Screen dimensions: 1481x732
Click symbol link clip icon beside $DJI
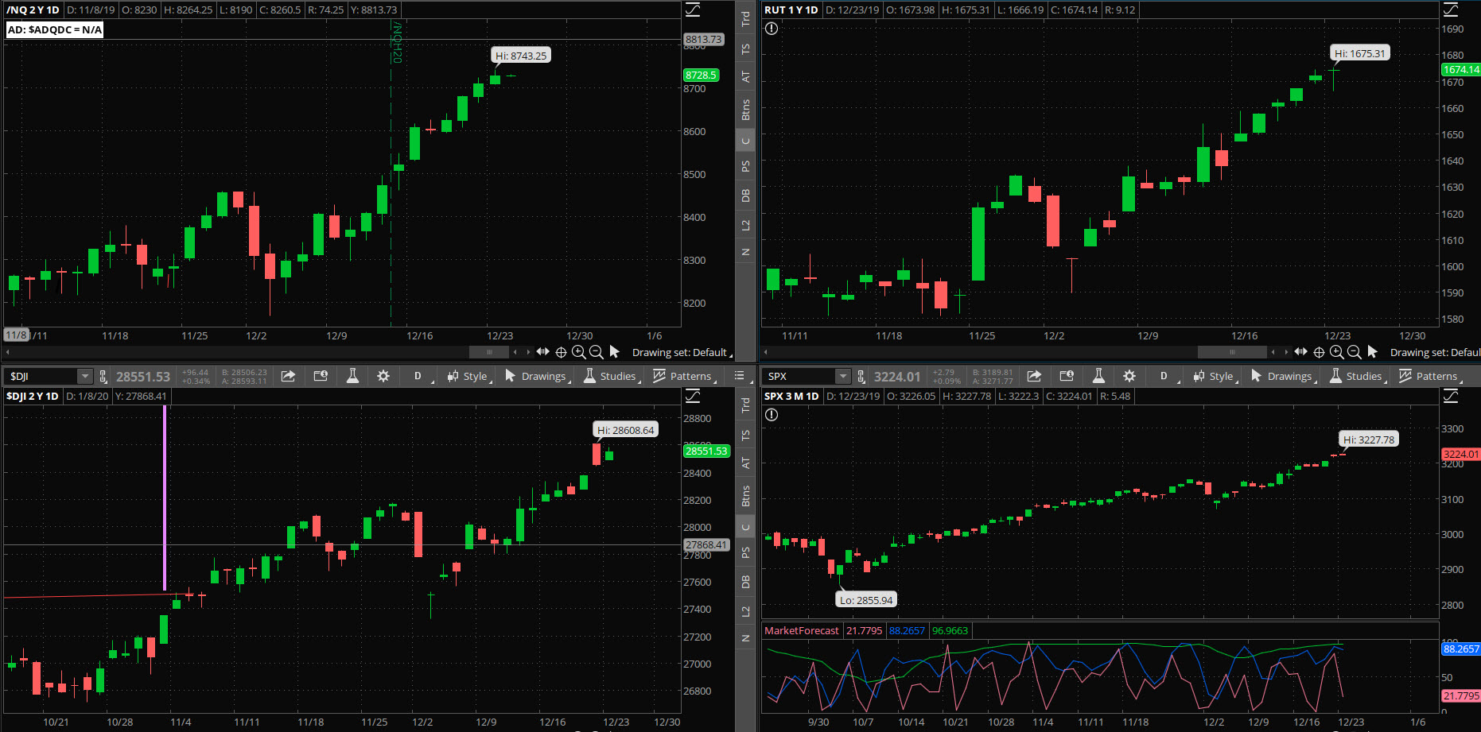click(x=103, y=376)
